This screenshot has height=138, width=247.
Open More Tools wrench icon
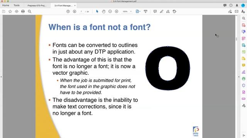click(x=244, y=106)
